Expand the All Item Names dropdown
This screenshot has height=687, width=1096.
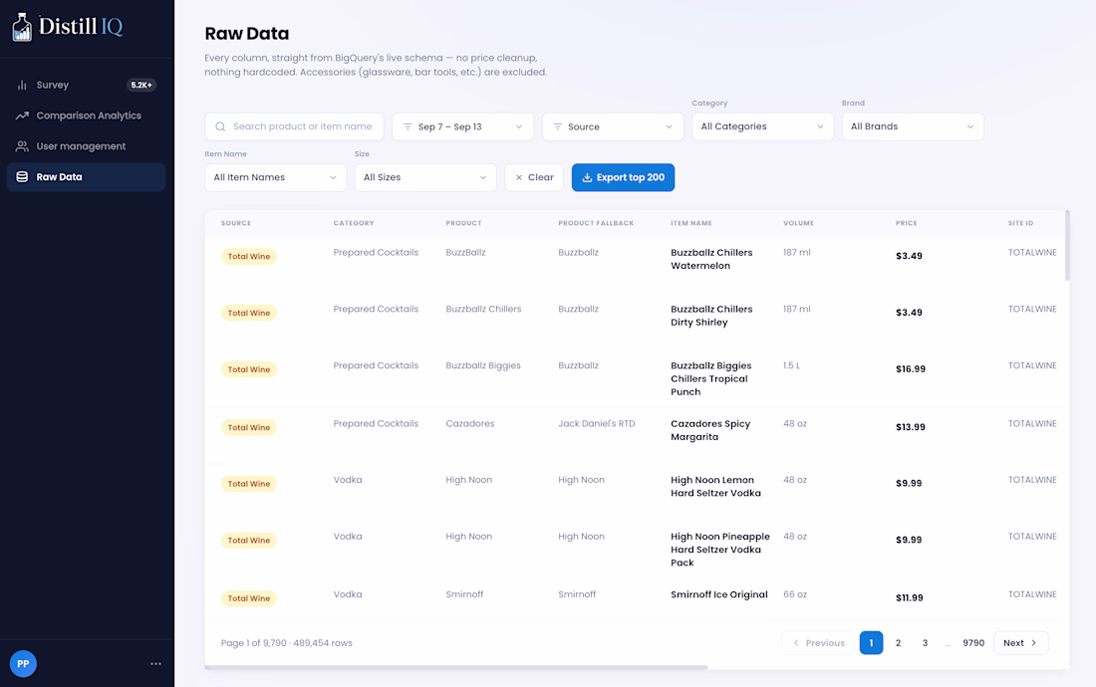275,178
